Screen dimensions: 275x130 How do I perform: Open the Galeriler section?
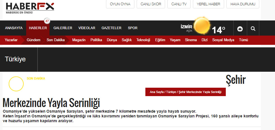tap(63, 28)
